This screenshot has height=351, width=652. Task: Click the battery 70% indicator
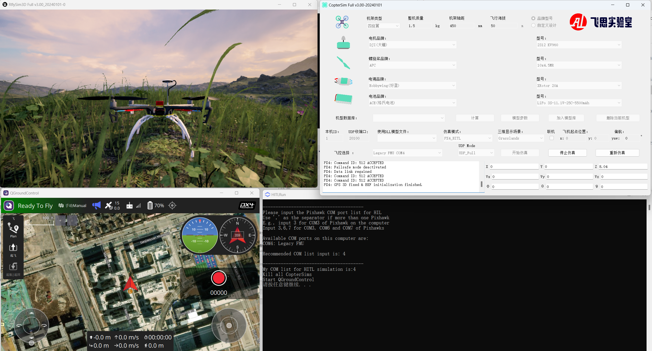pyautogui.click(x=156, y=206)
